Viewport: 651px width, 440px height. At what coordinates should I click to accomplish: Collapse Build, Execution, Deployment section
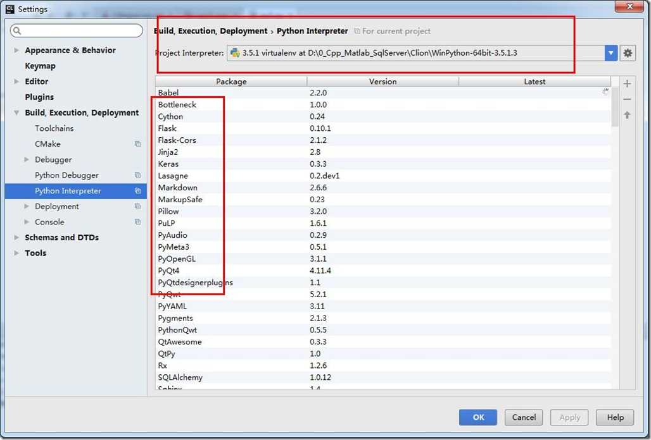16,113
